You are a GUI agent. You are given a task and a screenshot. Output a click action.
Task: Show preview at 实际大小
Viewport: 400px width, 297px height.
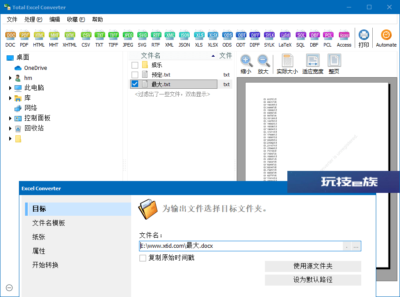[x=287, y=64]
